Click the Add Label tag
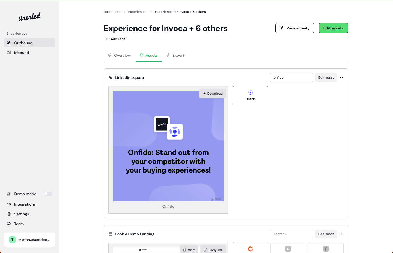Image resolution: width=393 pixels, height=253 pixels. pos(116,39)
